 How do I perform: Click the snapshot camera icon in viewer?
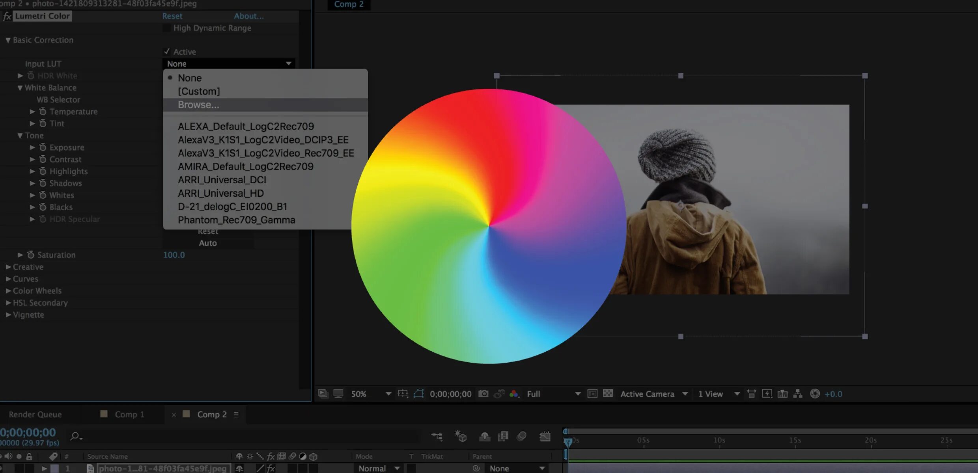click(484, 394)
